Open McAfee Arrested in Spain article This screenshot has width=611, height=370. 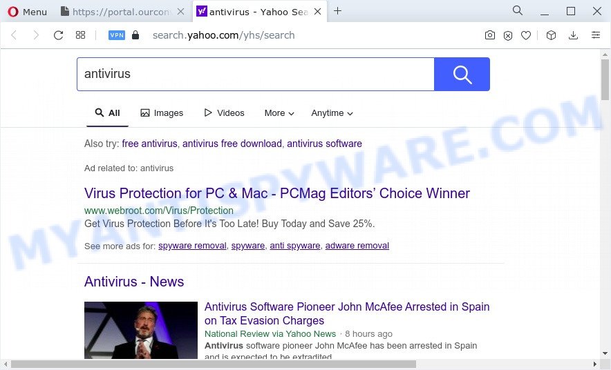347,313
